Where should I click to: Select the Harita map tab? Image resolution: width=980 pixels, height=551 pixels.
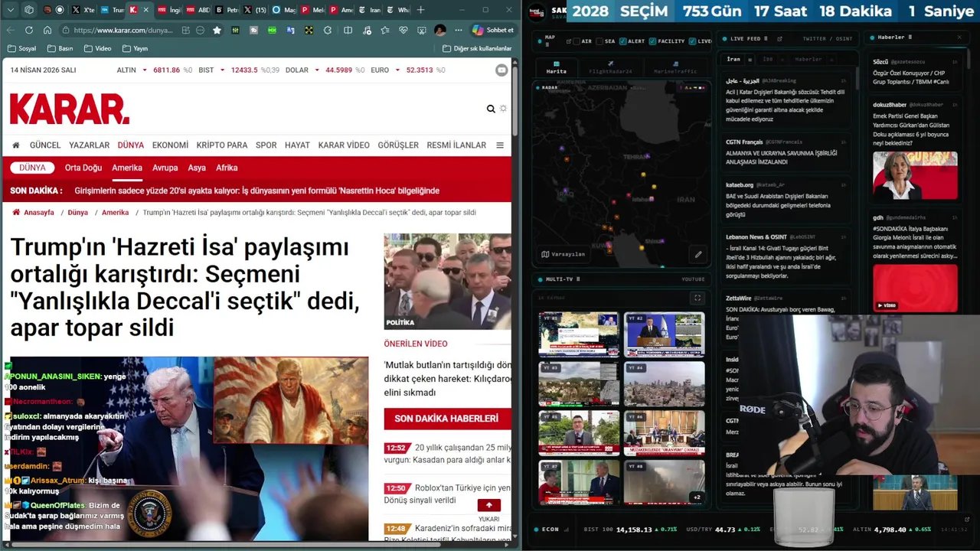tap(557, 67)
